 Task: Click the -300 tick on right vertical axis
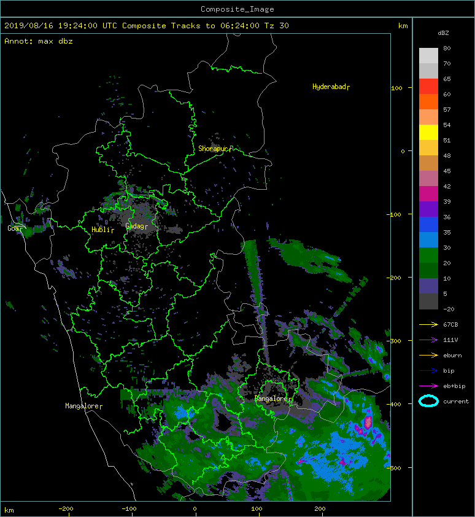(x=393, y=341)
